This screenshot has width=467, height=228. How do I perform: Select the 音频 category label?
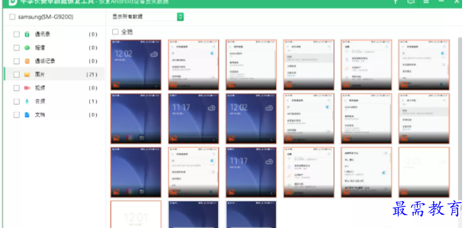coord(40,101)
